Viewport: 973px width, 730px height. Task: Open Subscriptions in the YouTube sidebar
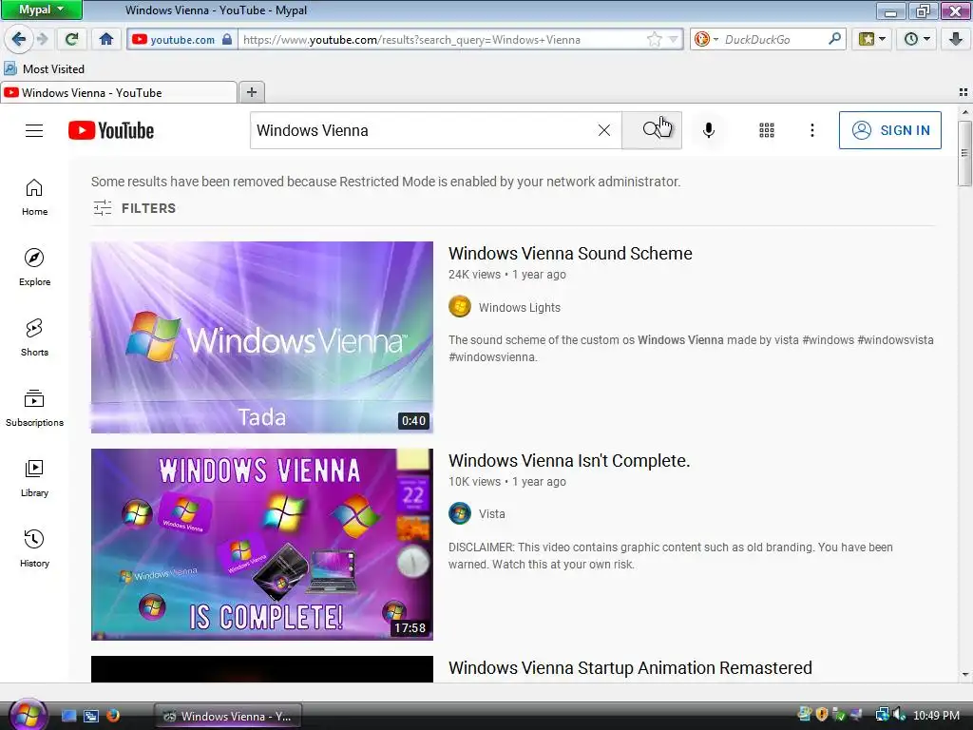[34, 408]
